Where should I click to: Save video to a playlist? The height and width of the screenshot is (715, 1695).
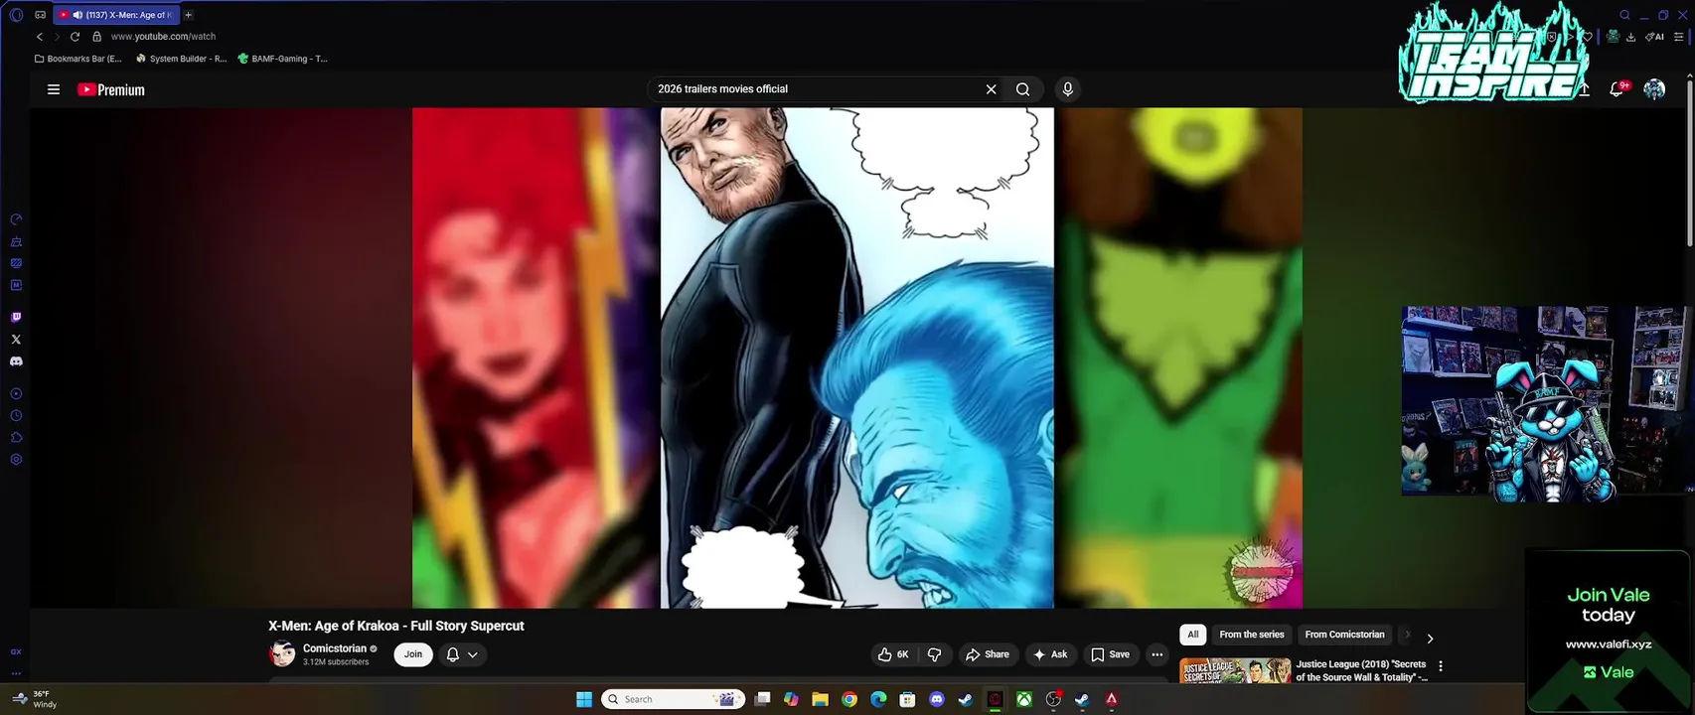coord(1110,654)
